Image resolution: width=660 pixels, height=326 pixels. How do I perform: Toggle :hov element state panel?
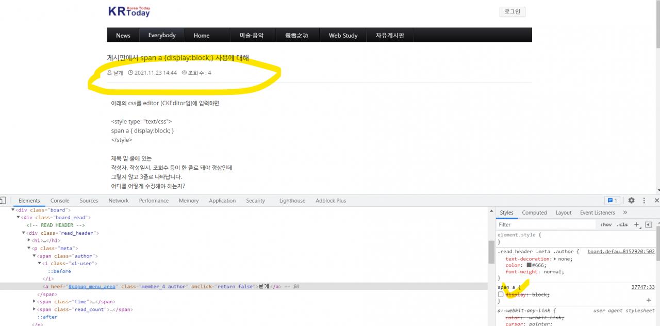pyautogui.click(x=605, y=225)
